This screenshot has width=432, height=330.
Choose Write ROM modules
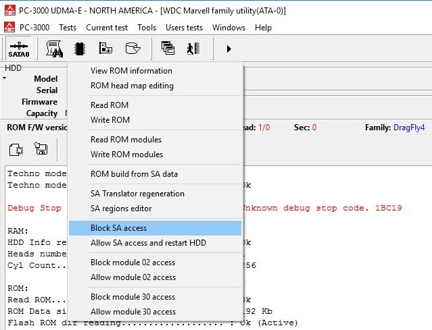pos(155,155)
